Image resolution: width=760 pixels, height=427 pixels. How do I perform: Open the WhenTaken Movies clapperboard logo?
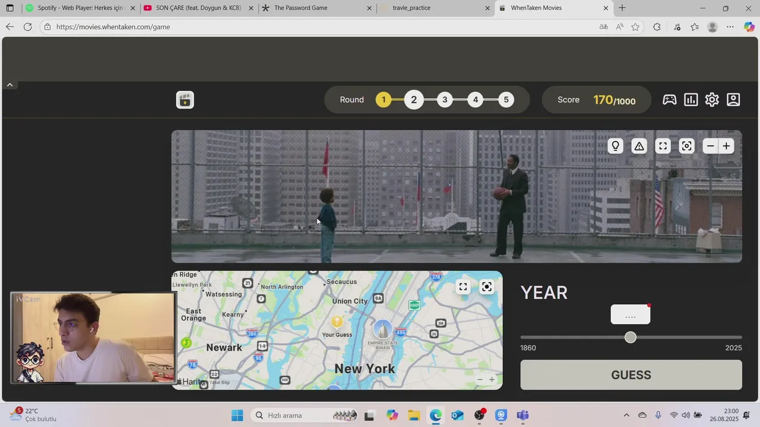tap(185, 100)
